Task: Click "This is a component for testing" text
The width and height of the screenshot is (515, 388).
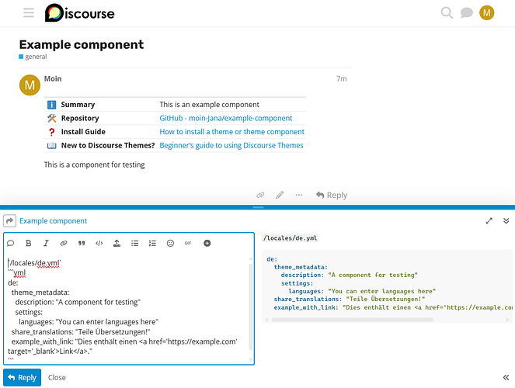Action: point(94,165)
